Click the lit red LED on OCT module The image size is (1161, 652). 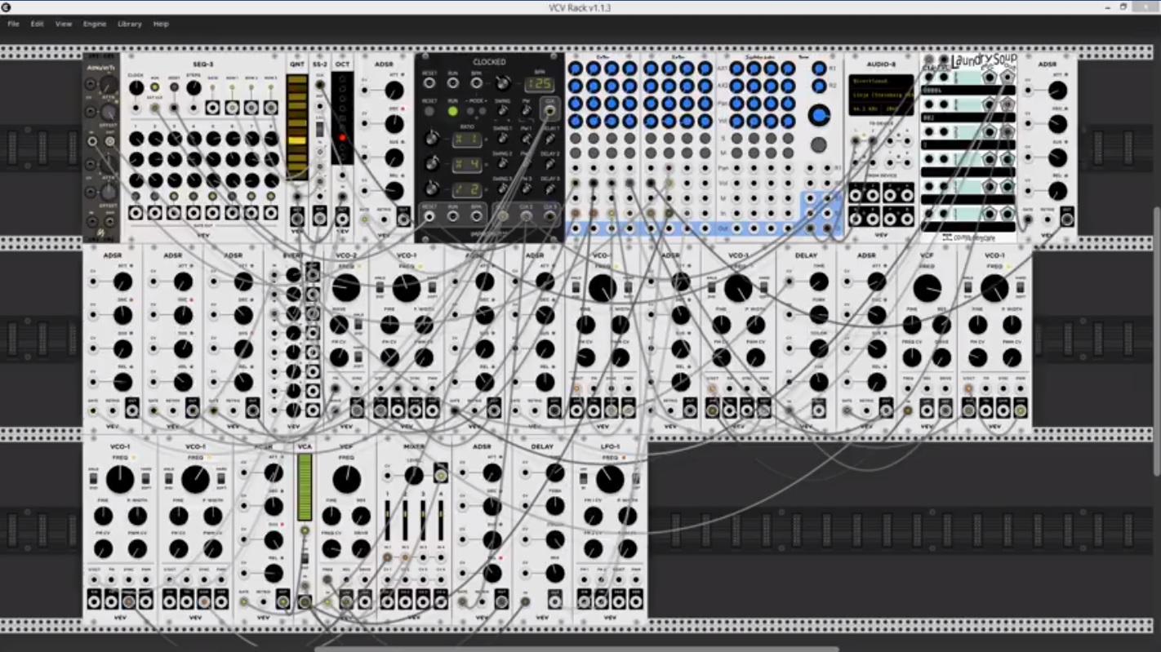(342, 138)
